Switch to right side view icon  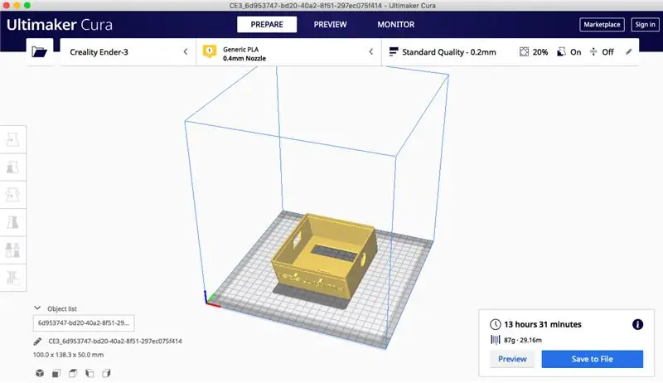click(106, 373)
